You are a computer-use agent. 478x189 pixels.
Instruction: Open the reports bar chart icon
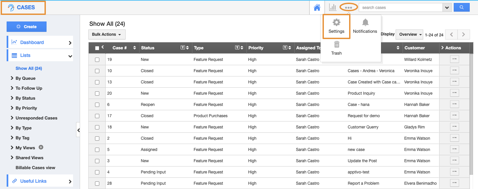coord(333,7)
